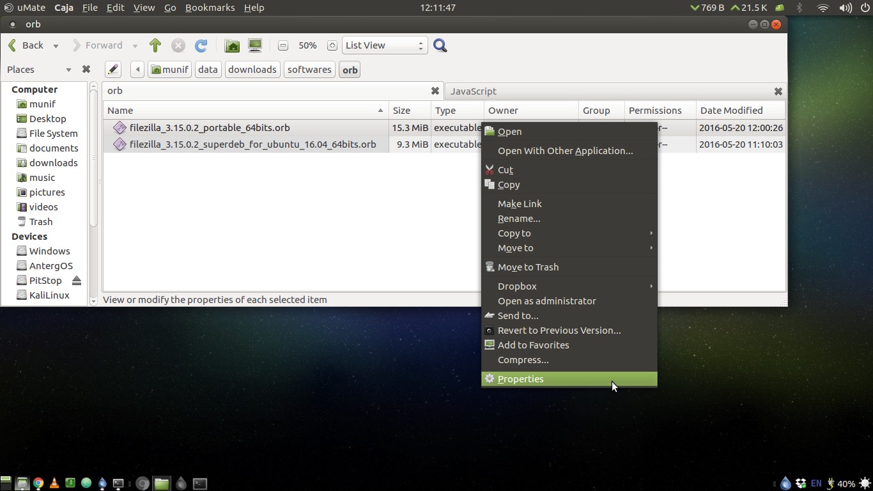Select Properties from the context menu
The width and height of the screenshot is (873, 491).
click(520, 378)
